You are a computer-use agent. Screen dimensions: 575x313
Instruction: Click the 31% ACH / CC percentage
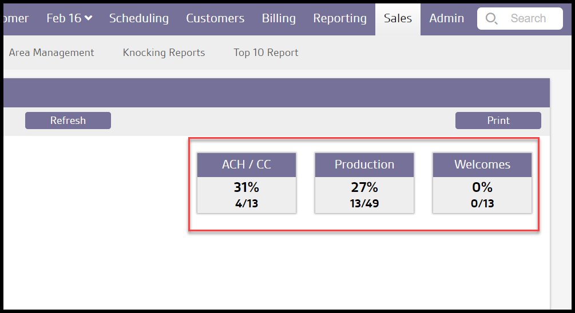click(247, 187)
